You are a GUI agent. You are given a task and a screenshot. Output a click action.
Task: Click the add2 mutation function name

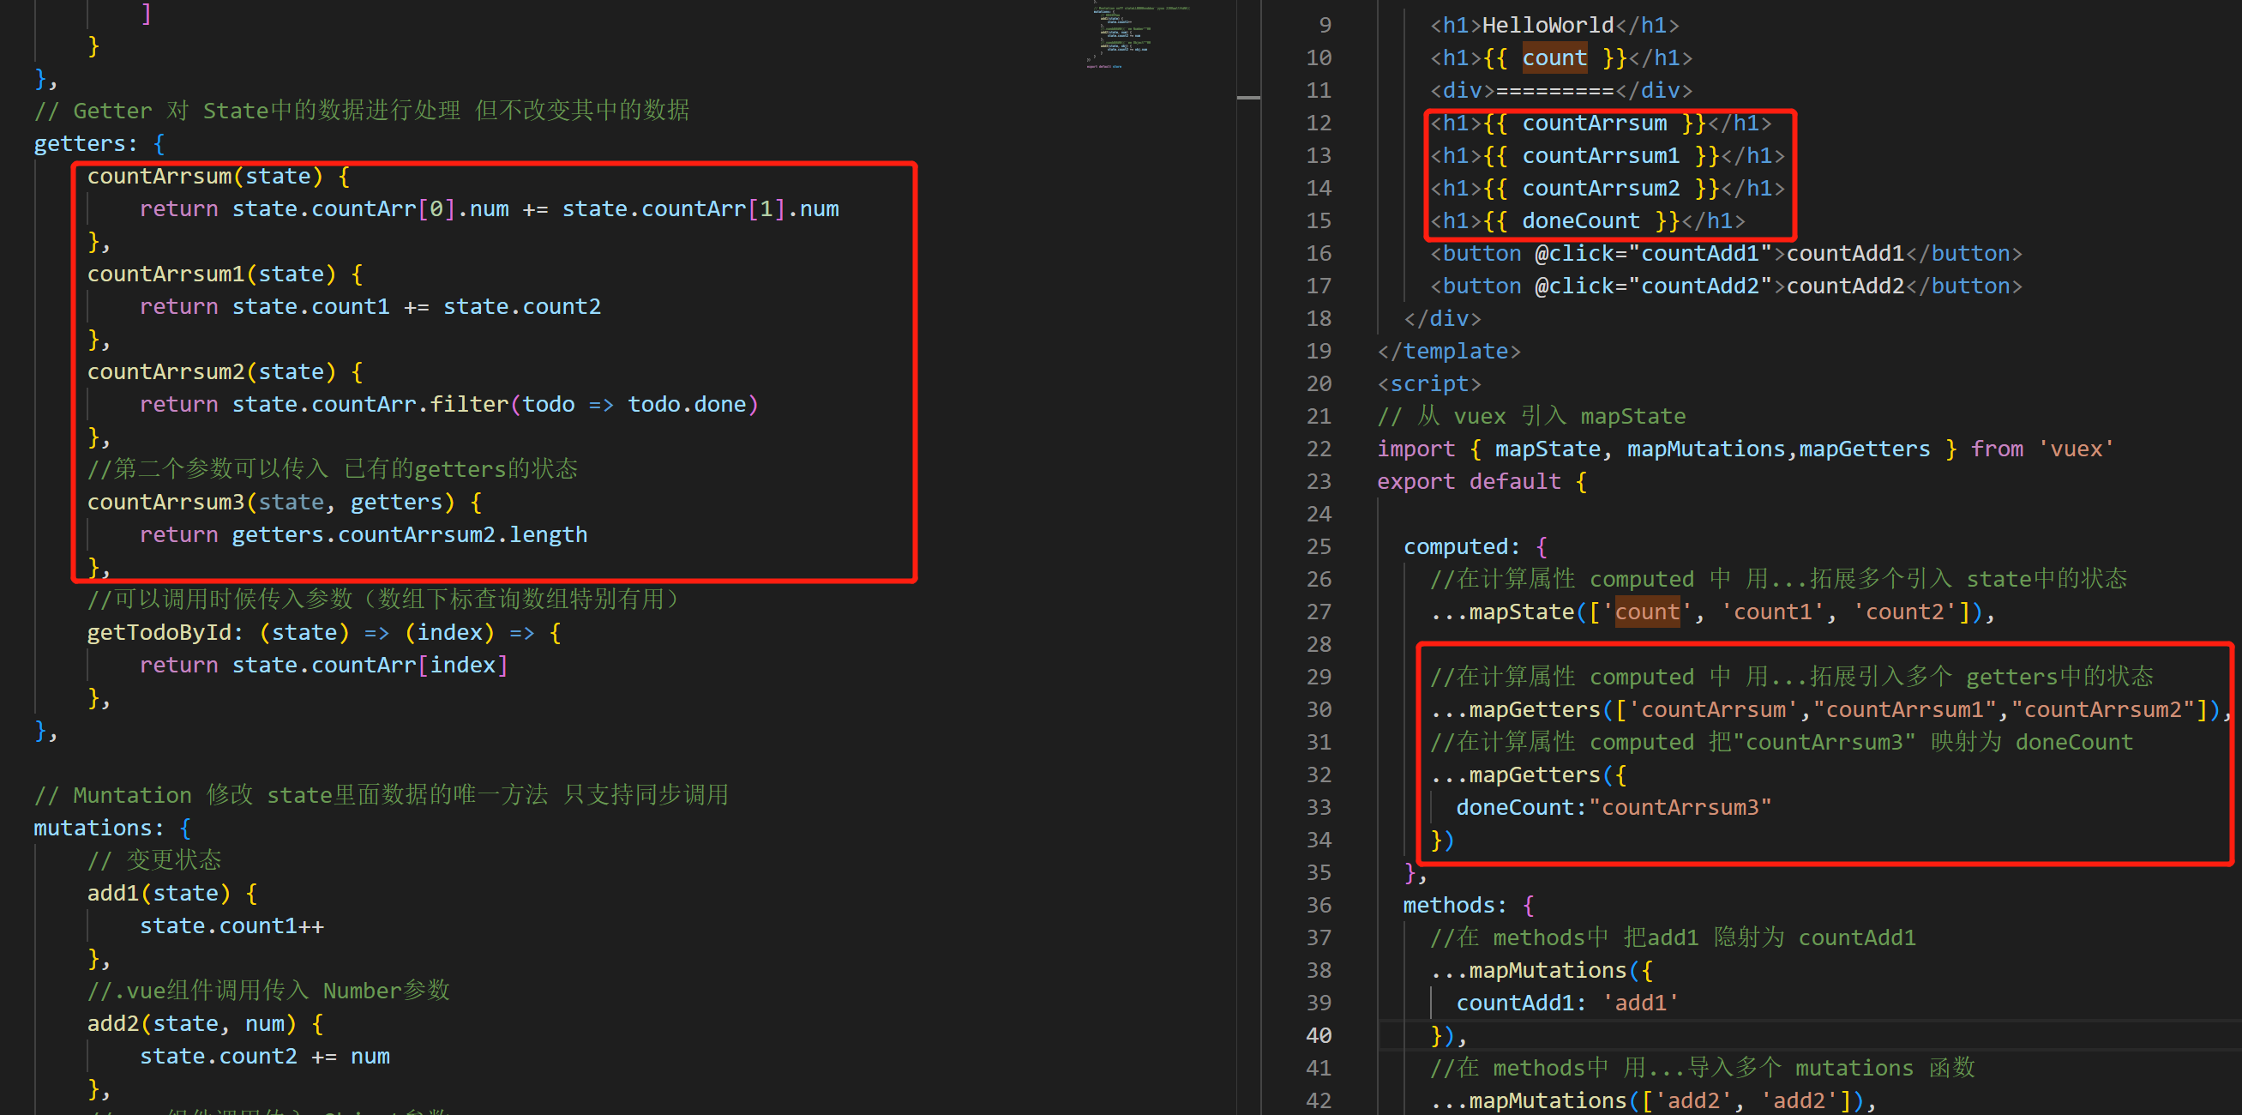(112, 1023)
